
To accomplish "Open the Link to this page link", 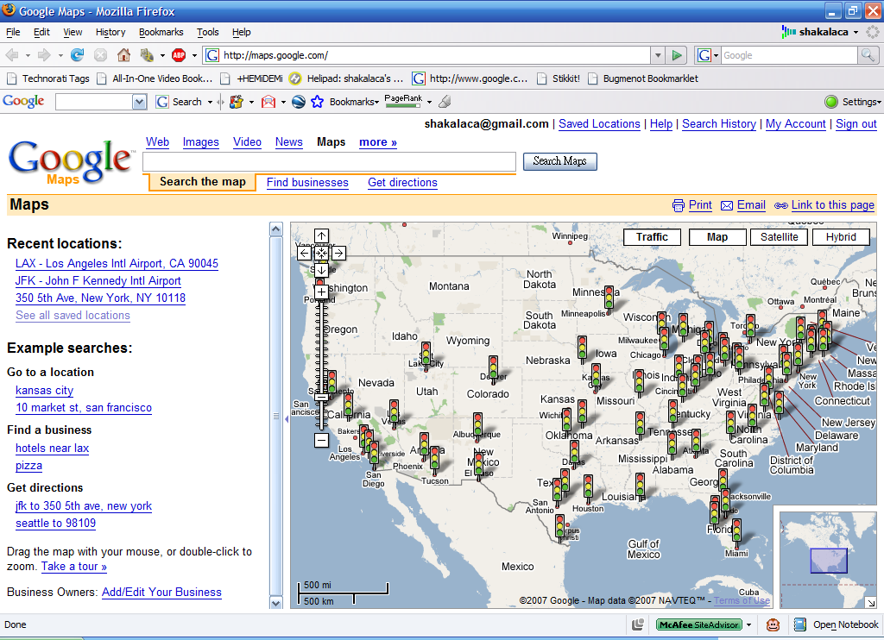I will coord(832,205).
